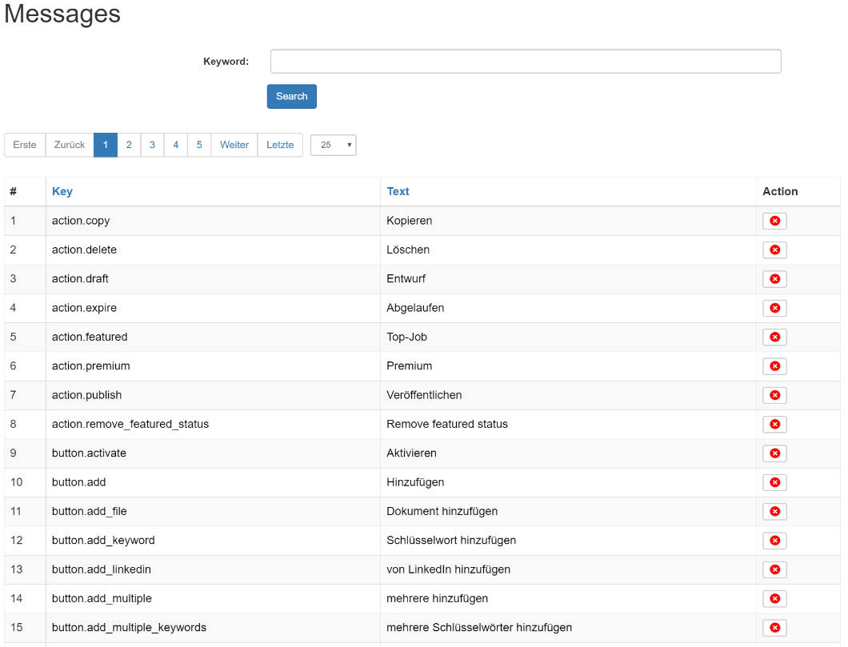This screenshot has width=848, height=647.
Task: Select the 'mehrere Schlüsselwörter hinzufügen' text cell
Action: point(568,628)
